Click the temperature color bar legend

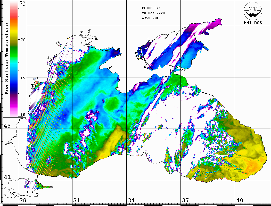[x=14, y=59]
